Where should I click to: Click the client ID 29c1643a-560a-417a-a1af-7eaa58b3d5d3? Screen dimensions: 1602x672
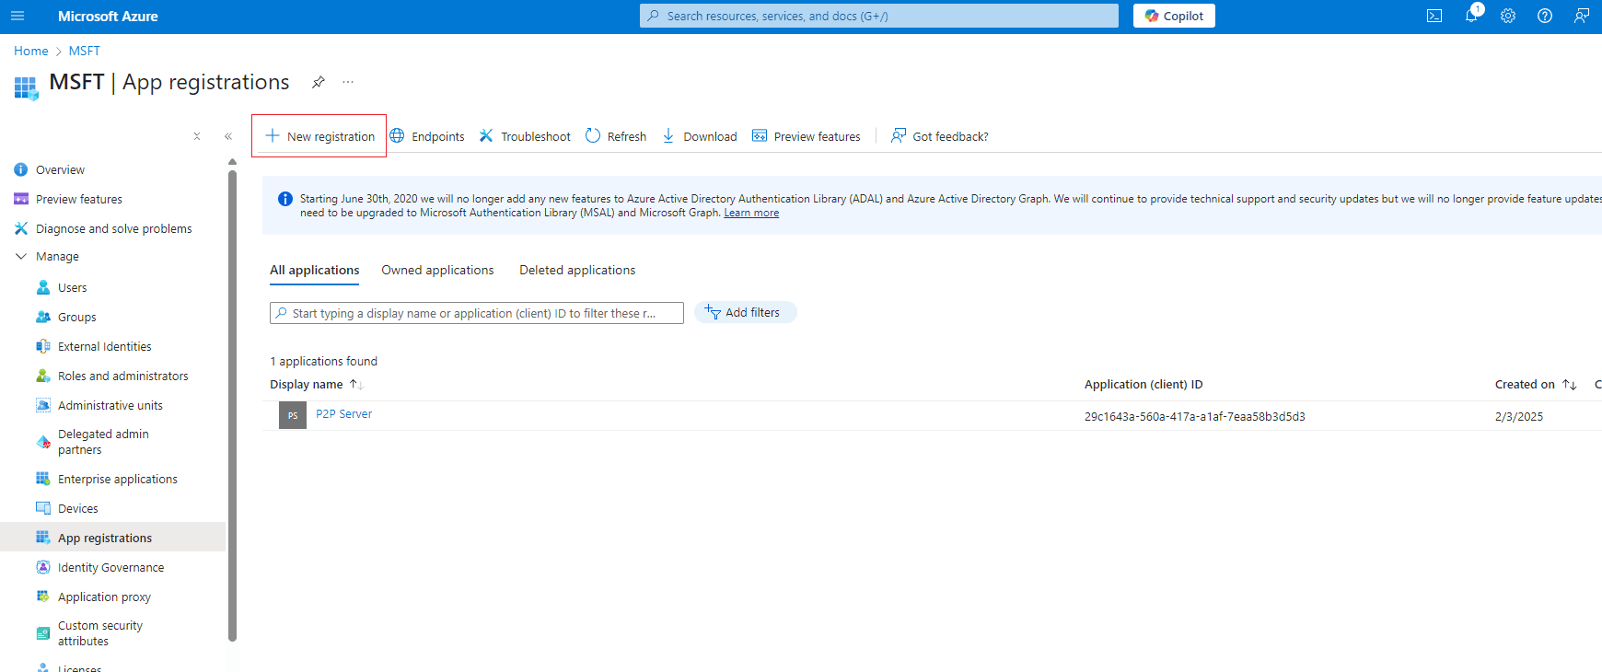pos(1194,417)
